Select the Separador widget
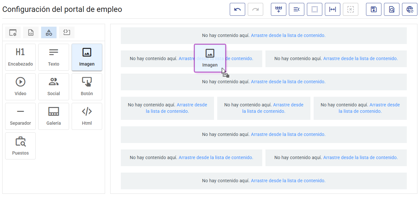The image size is (420, 197). [x=20, y=116]
